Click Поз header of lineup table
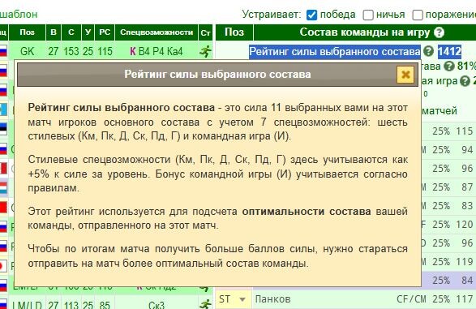 coord(234,32)
